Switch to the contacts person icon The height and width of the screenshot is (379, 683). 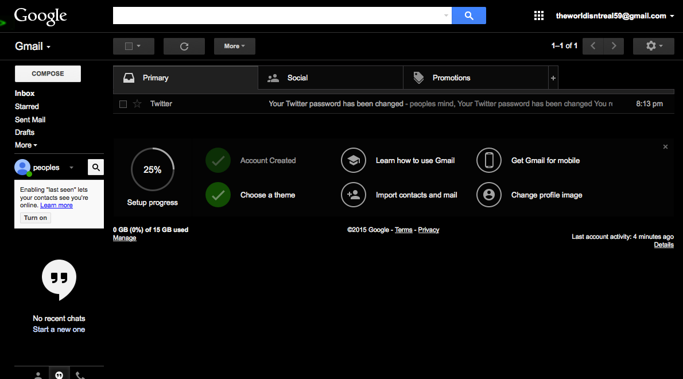coord(38,375)
